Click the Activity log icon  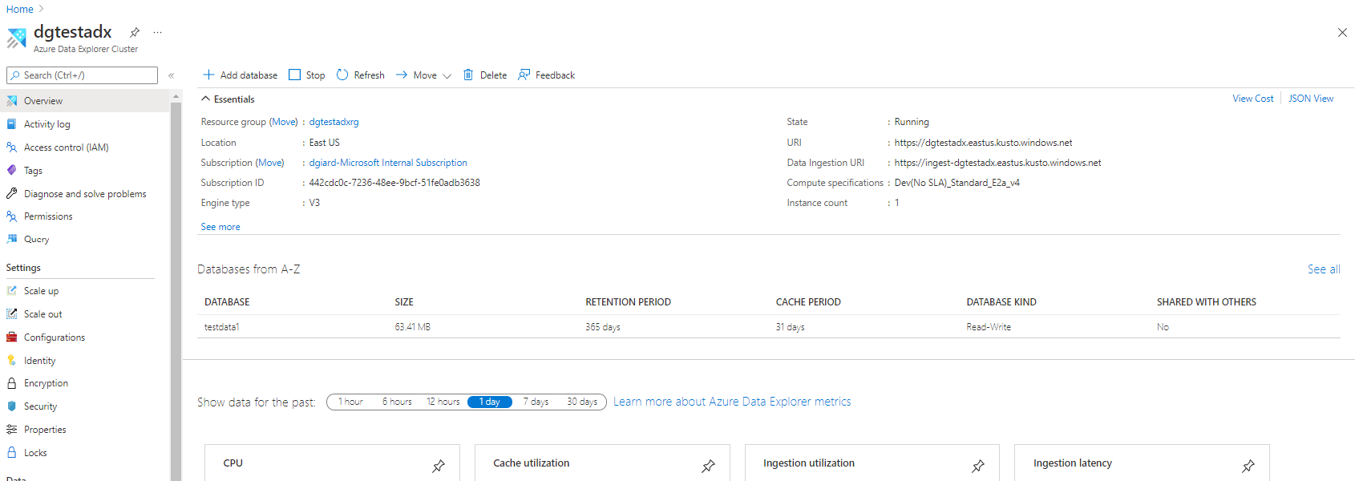point(12,124)
